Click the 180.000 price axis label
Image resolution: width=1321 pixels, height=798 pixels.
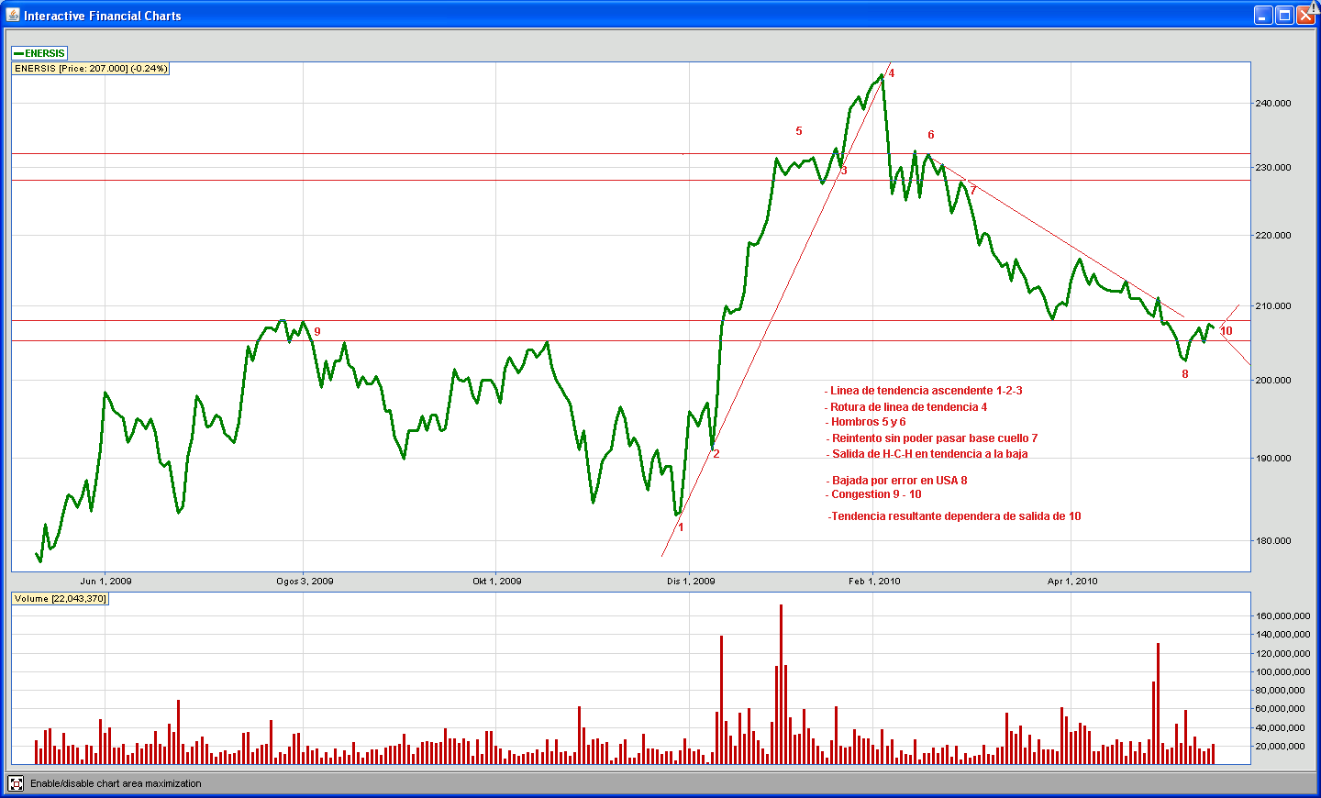click(1272, 541)
